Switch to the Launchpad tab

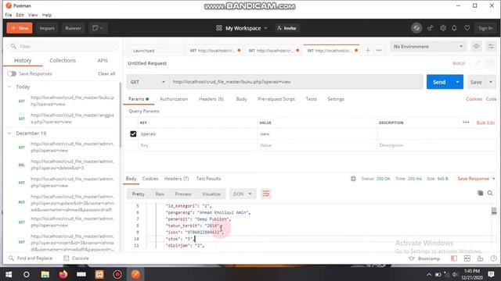point(144,51)
